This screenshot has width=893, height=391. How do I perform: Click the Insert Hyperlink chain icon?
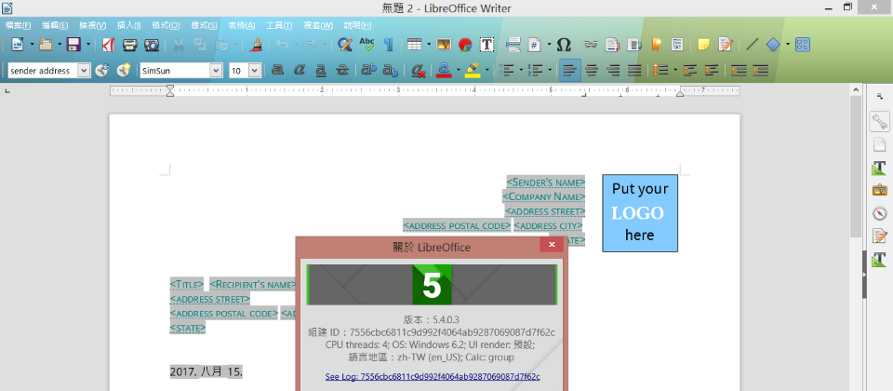590,44
